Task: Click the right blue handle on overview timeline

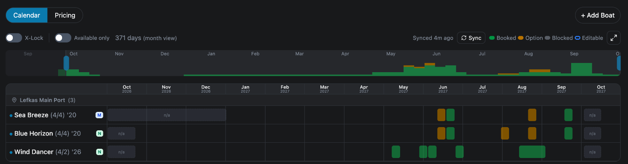Action: [x=618, y=63]
